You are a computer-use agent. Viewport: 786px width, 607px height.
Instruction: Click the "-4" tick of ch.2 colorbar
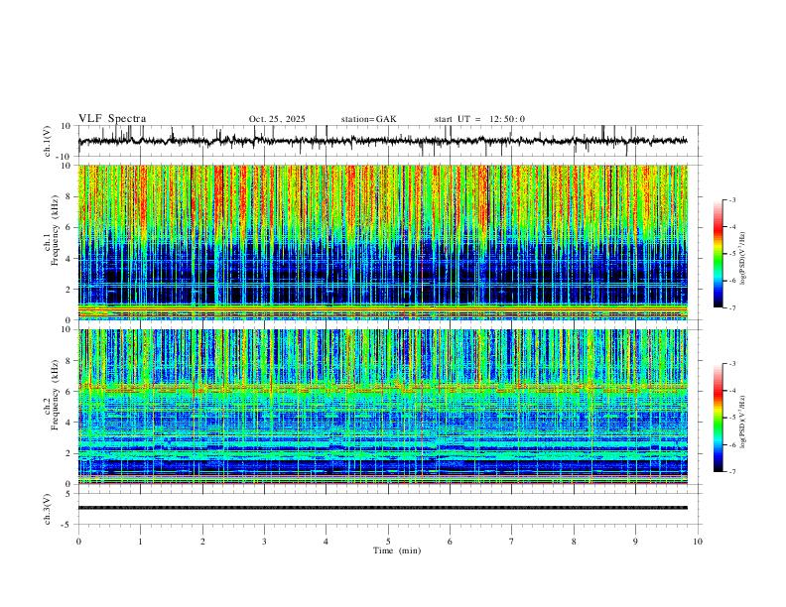[x=731, y=391]
